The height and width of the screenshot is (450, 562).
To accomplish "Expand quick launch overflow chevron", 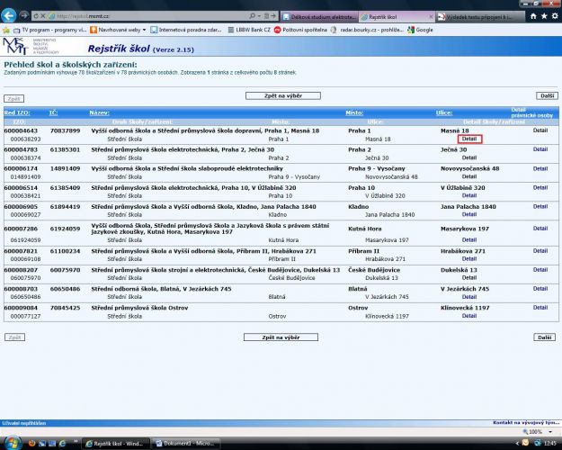I will point(76,442).
